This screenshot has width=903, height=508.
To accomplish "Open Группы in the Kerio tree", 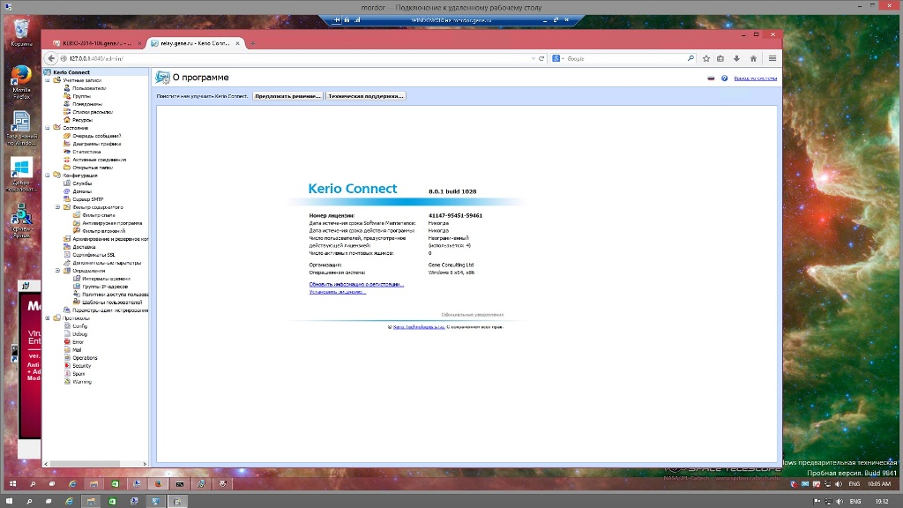I will 81,96.
